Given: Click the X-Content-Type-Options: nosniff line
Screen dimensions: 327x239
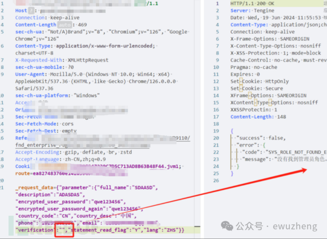Looking at the screenshot, I should tap(276, 46).
